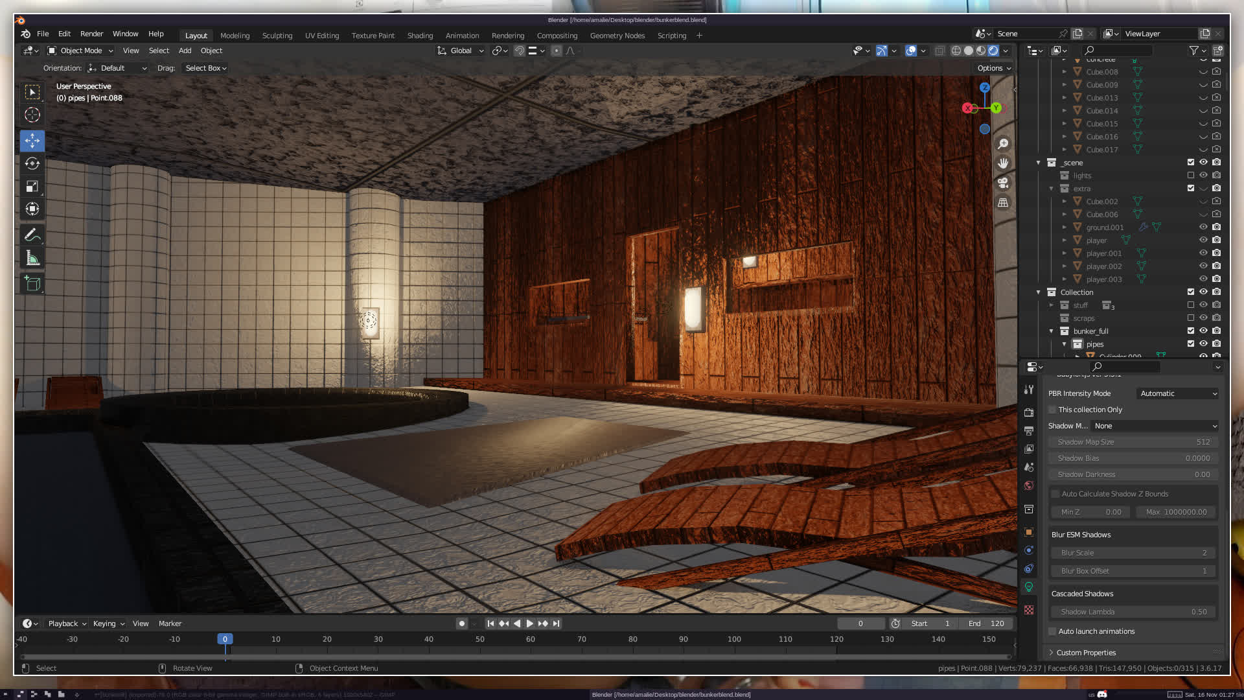Click the Add Cube tool
The width and height of the screenshot is (1244, 700).
point(32,283)
